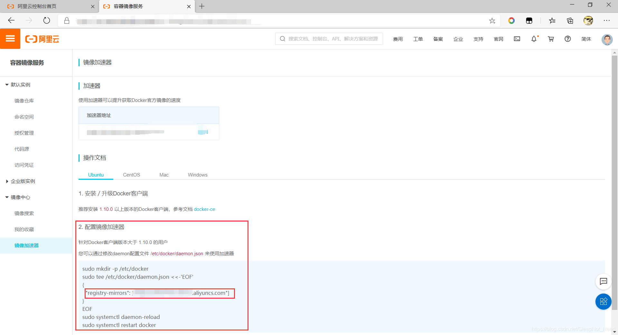This screenshot has height=335, width=618.
Task: Open the browser profile avatar
Action: 588,21
